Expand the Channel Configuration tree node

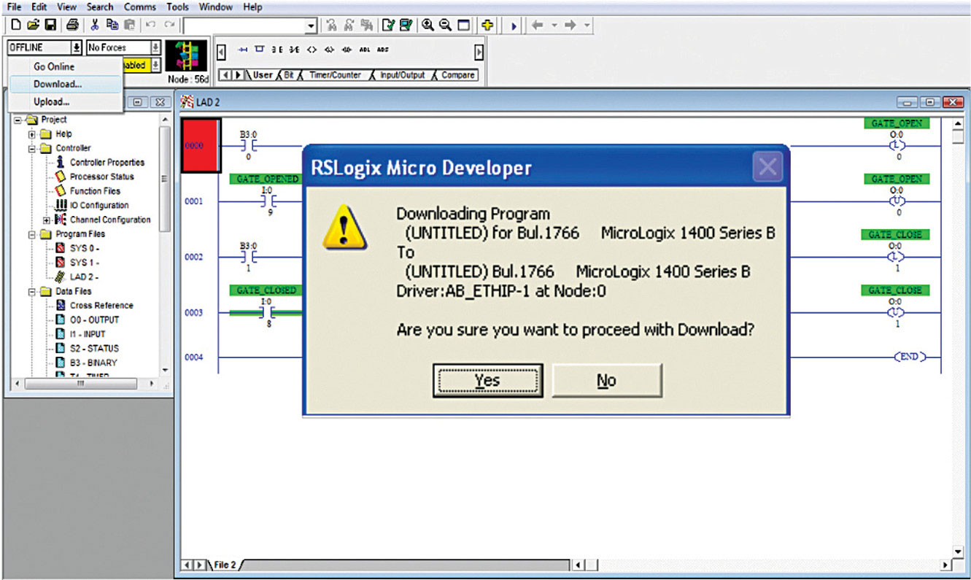47,220
